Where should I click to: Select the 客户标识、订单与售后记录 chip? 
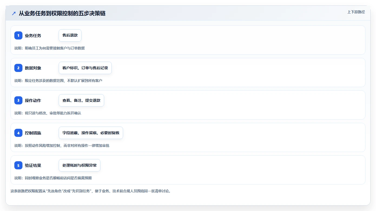pyautogui.click(x=85, y=68)
